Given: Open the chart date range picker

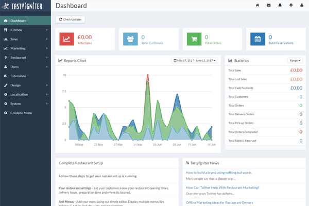Looking at the screenshot, I should coord(195,60).
